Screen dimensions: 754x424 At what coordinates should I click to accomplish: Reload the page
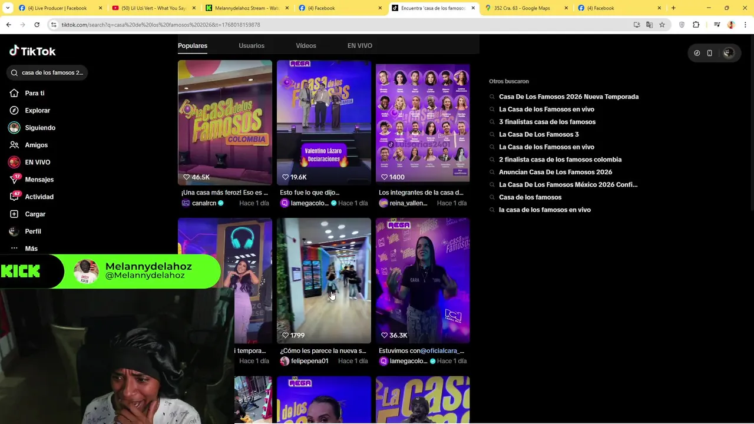[x=37, y=25]
